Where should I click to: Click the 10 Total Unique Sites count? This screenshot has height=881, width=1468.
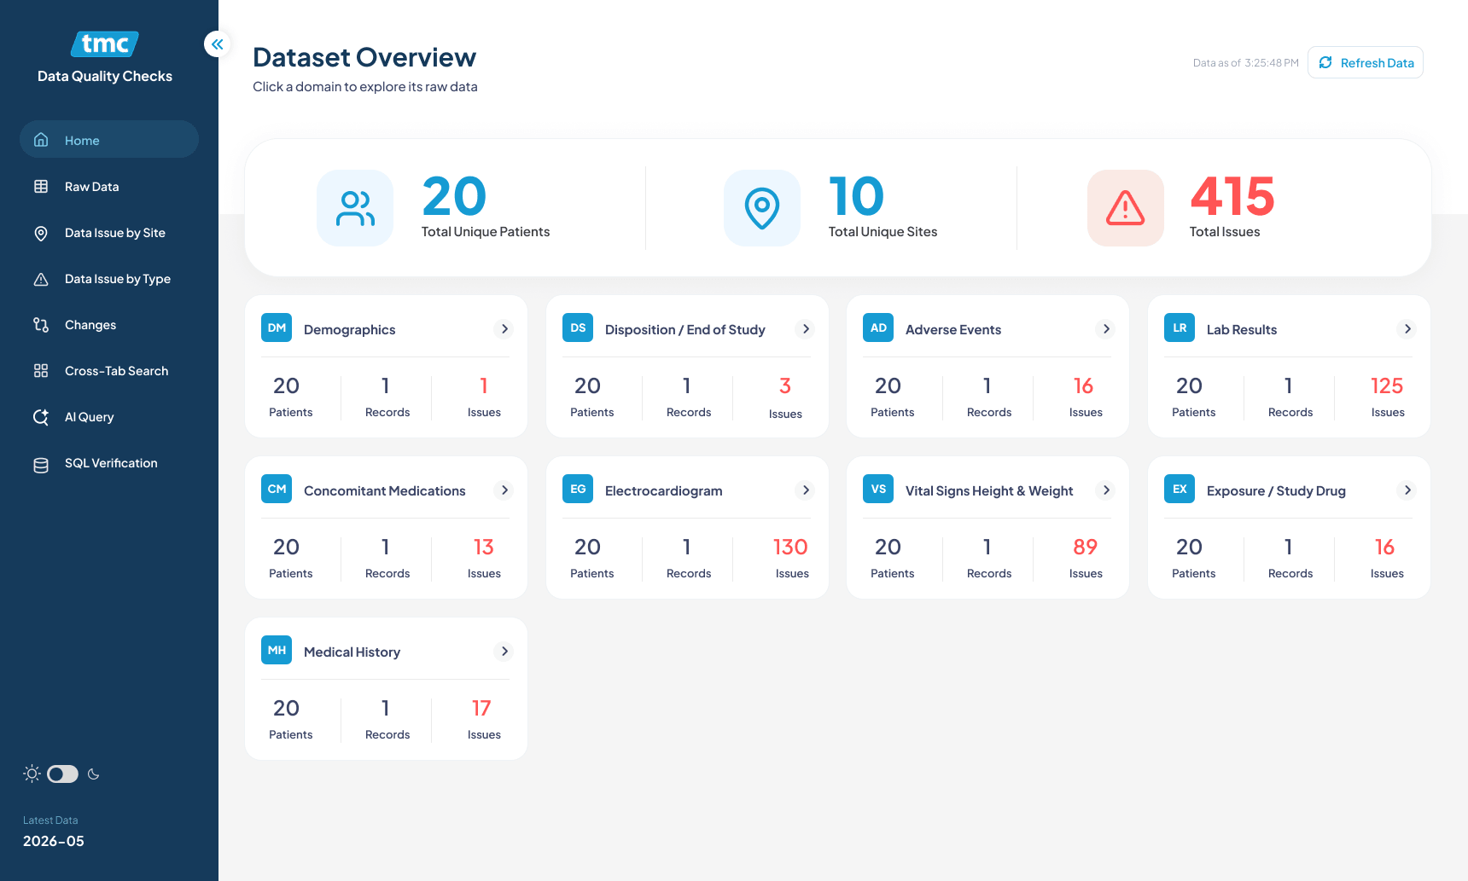pyautogui.click(x=856, y=196)
